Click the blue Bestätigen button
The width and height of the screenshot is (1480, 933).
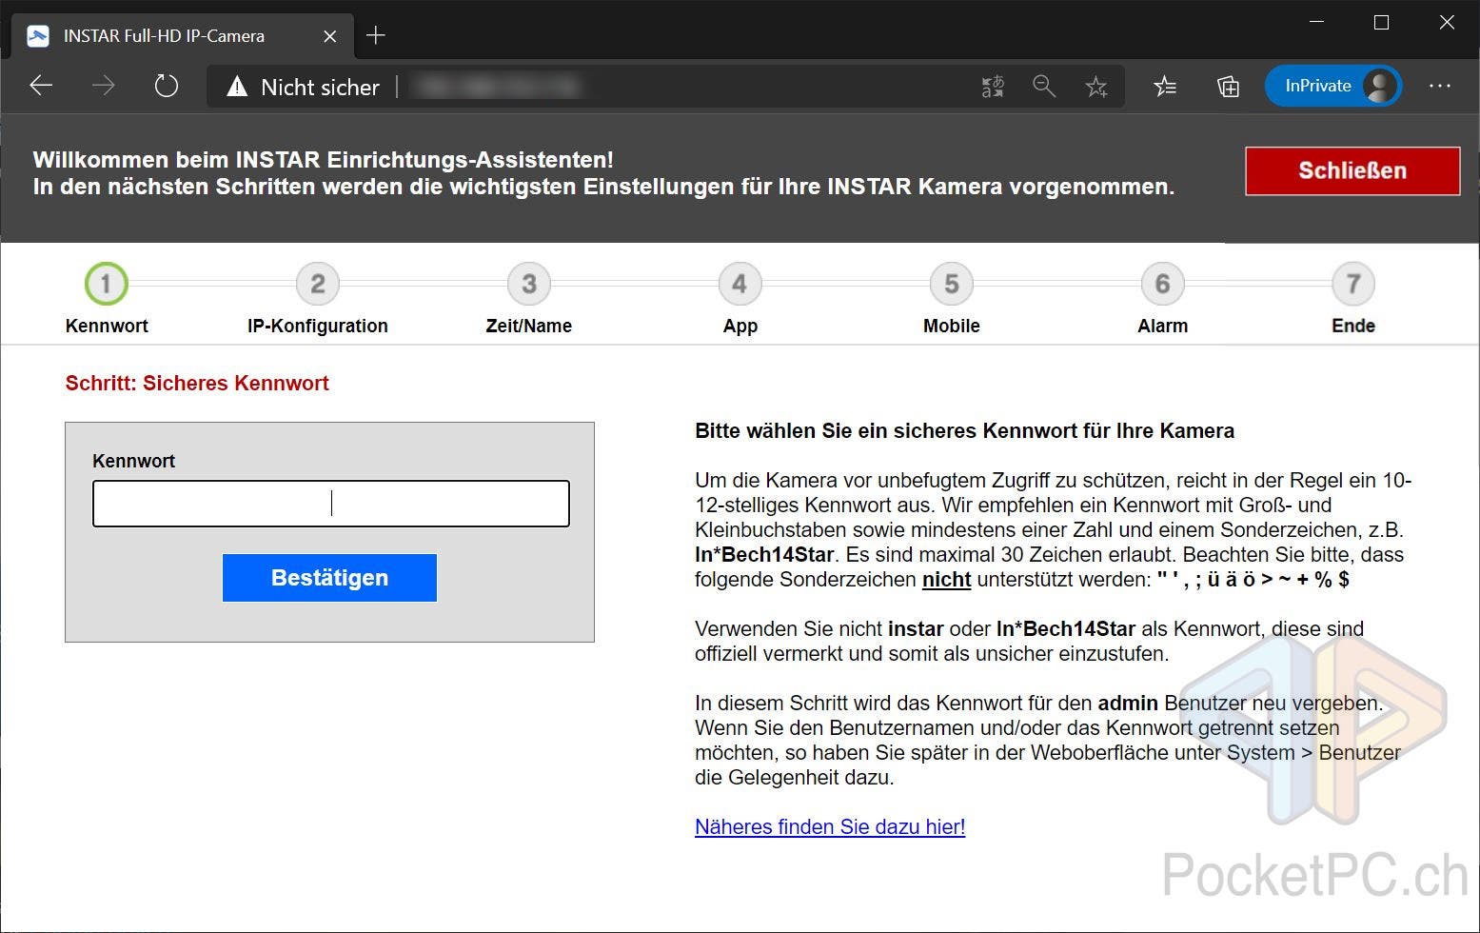[329, 578]
